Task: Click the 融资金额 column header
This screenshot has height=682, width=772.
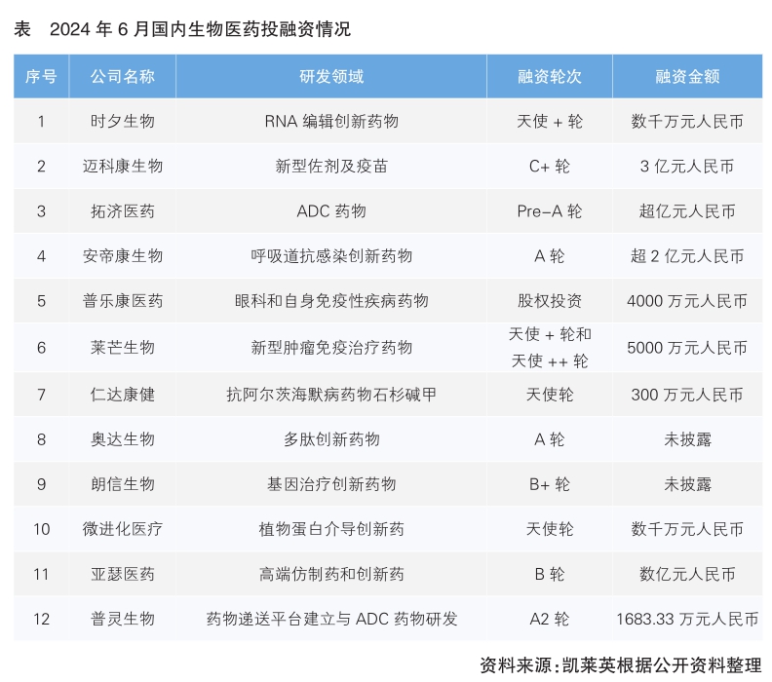Action: [x=687, y=77]
